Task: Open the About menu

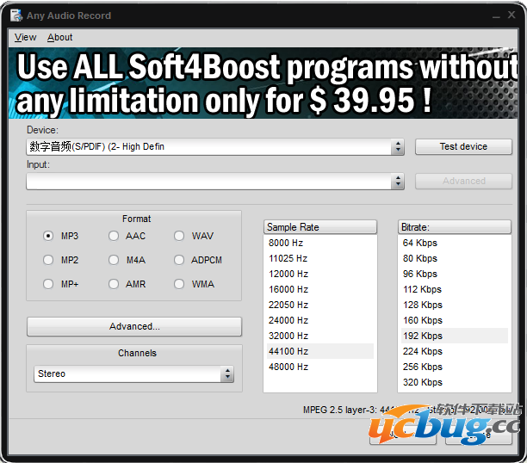Action: tap(60, 37)
